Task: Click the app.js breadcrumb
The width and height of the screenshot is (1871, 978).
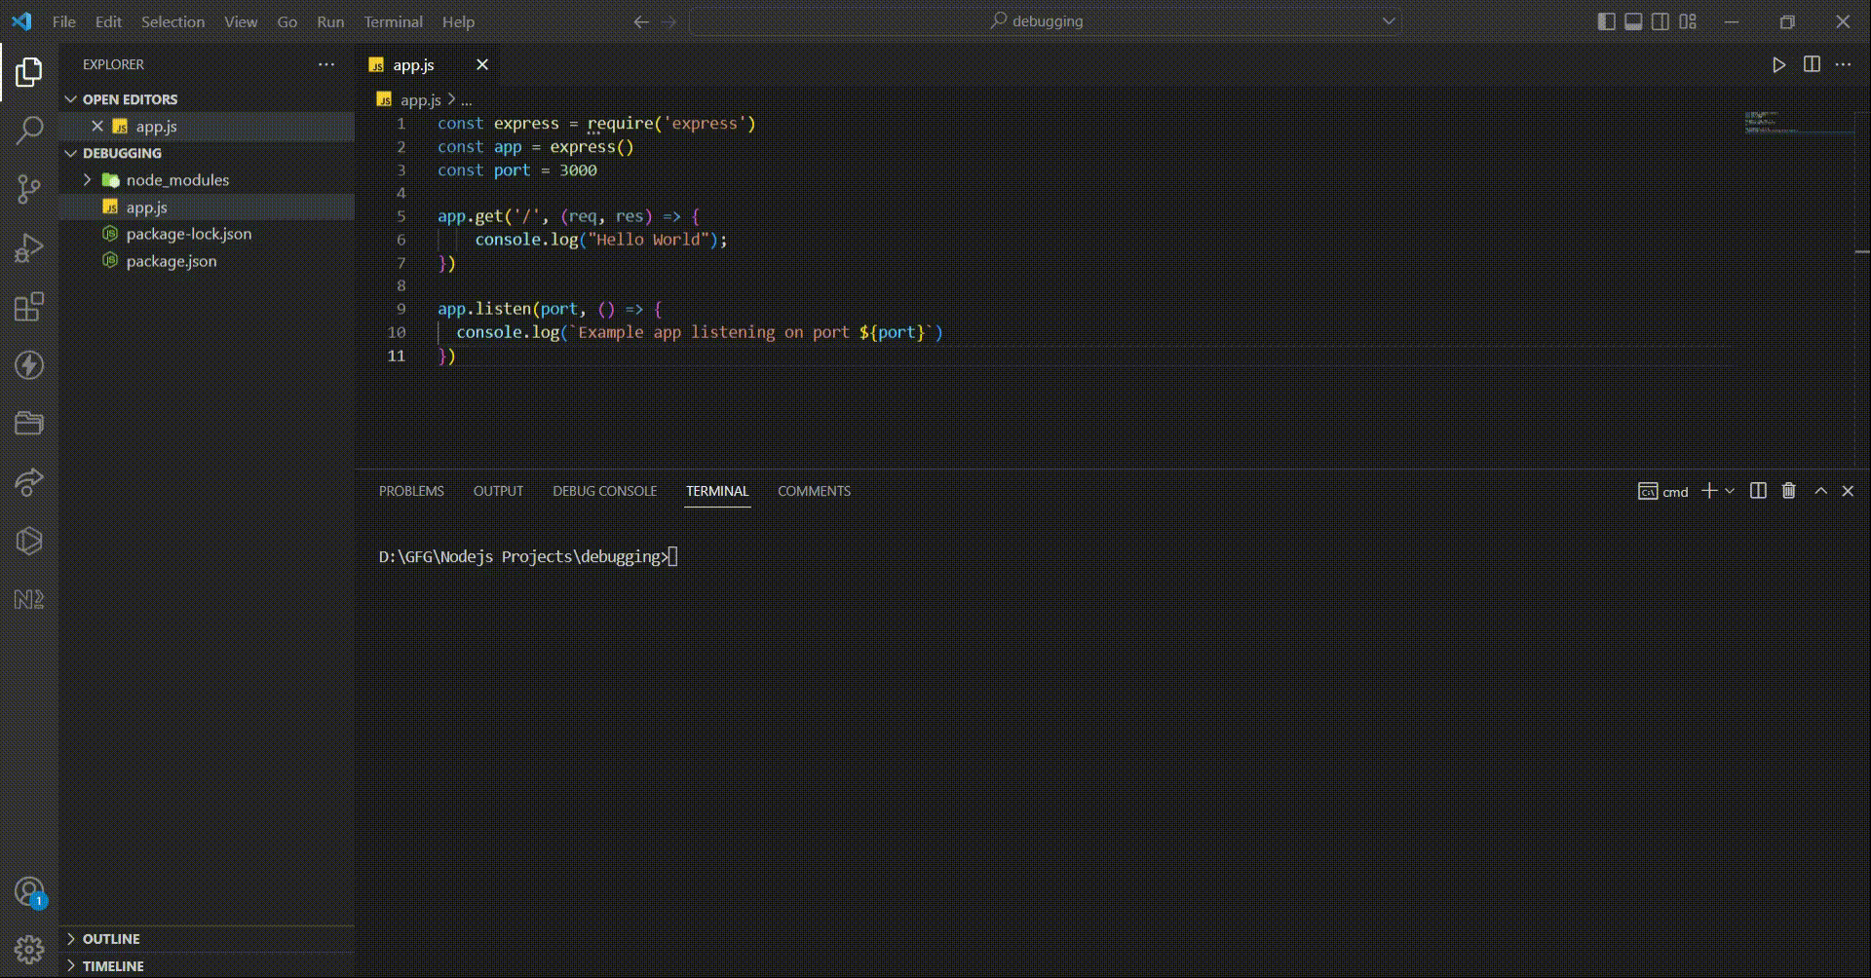Action: 420,99
